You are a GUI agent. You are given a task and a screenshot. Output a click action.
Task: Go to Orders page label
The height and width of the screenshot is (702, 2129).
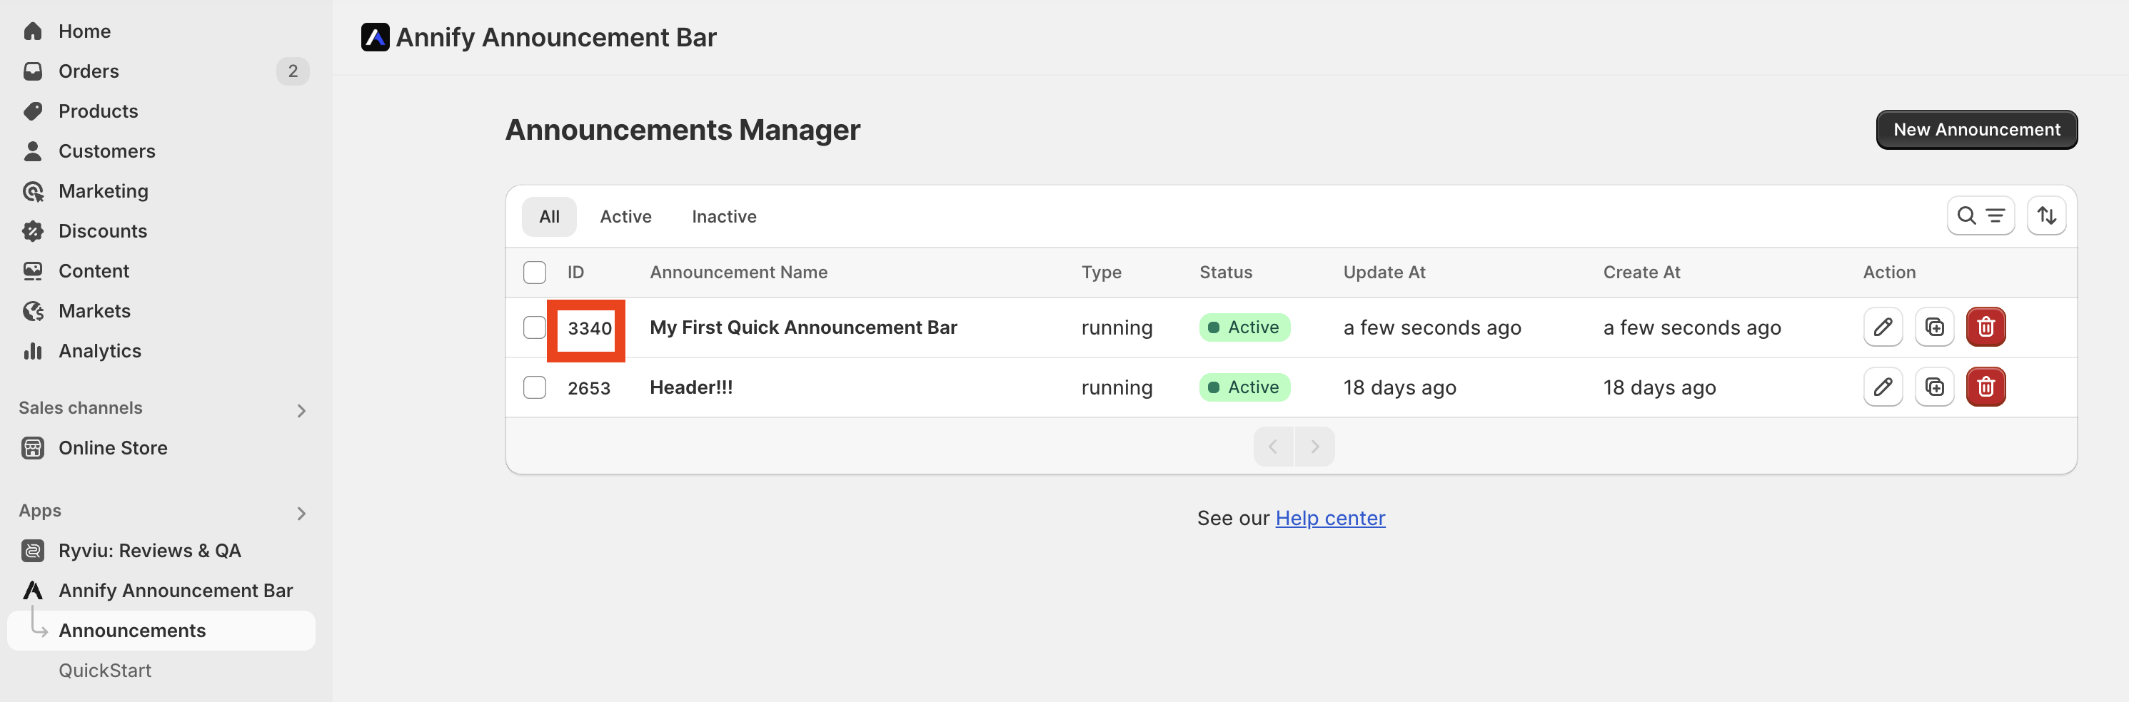[89, 71]
